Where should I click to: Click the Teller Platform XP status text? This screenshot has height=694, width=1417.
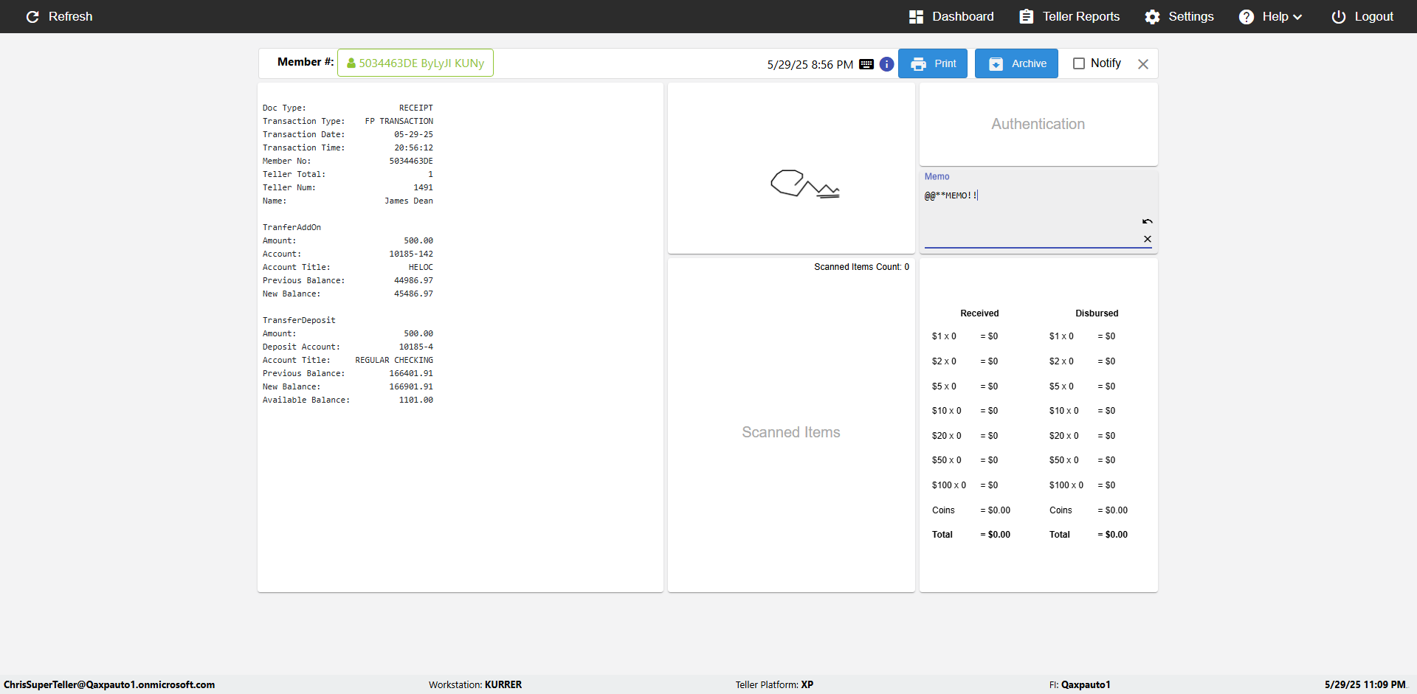pyautogui.click(x=774, y=684)
